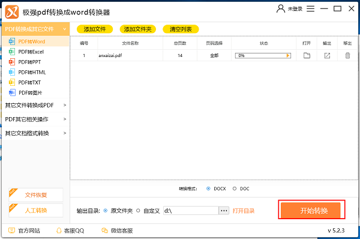The width and height of the screenshot is (360, 239).
Task: Click the 总页数 column header
Action: click(x=180, y=43)
